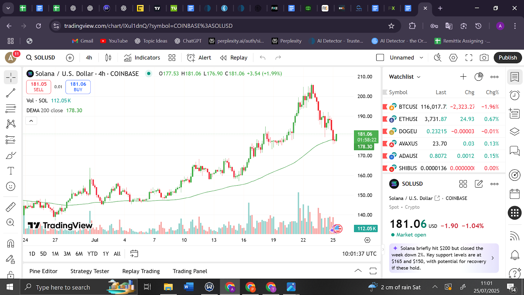This screenshot has width=524, height=295.
Task: Click the SOLUSD symbol search field
Action: tap(41, 58)
